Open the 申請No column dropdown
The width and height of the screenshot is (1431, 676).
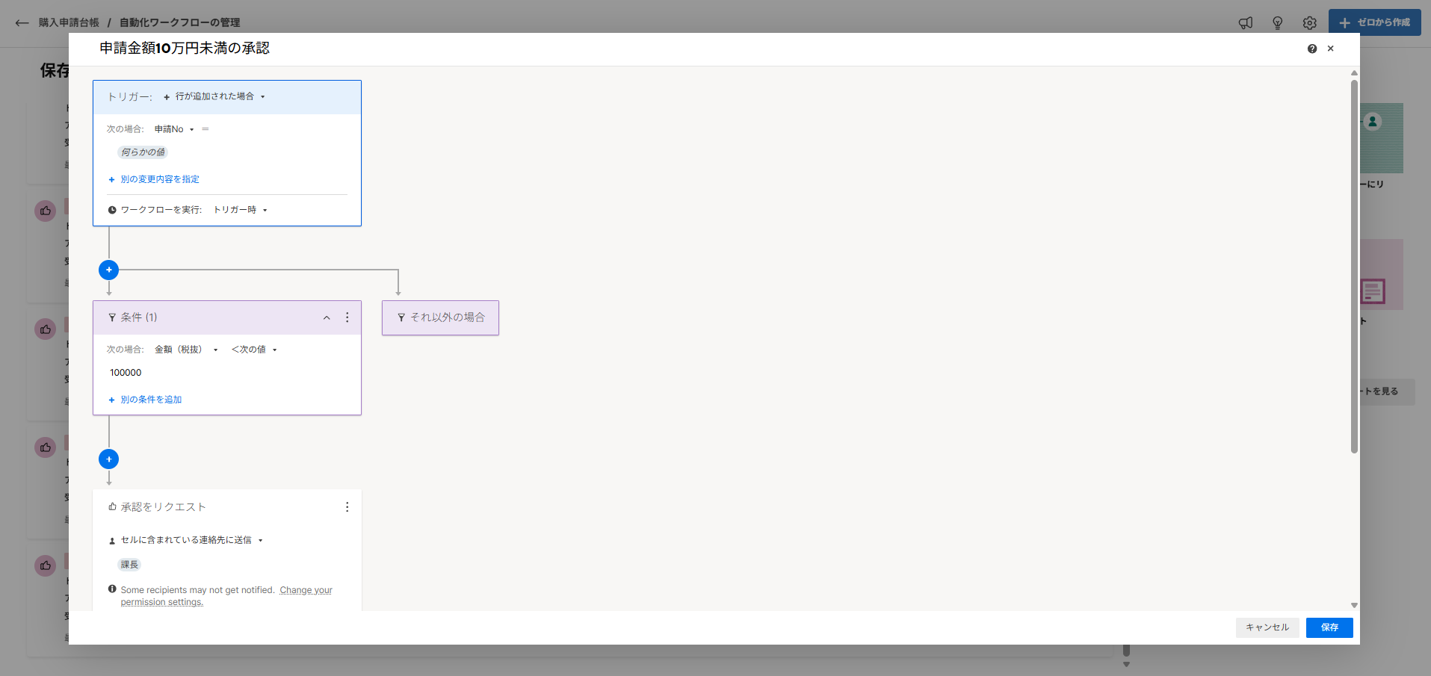174,129
